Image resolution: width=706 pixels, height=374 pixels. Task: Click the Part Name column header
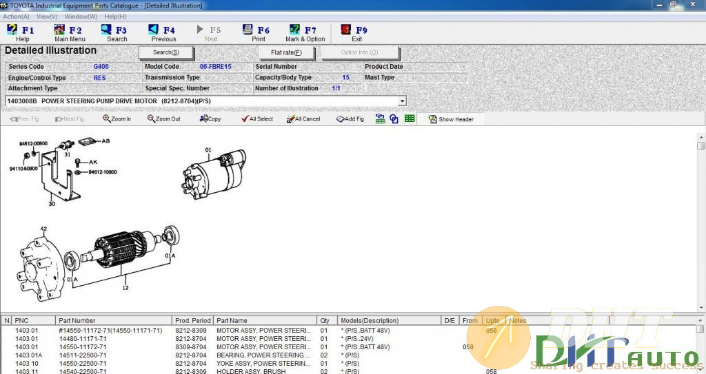click(x=265, y=320)
